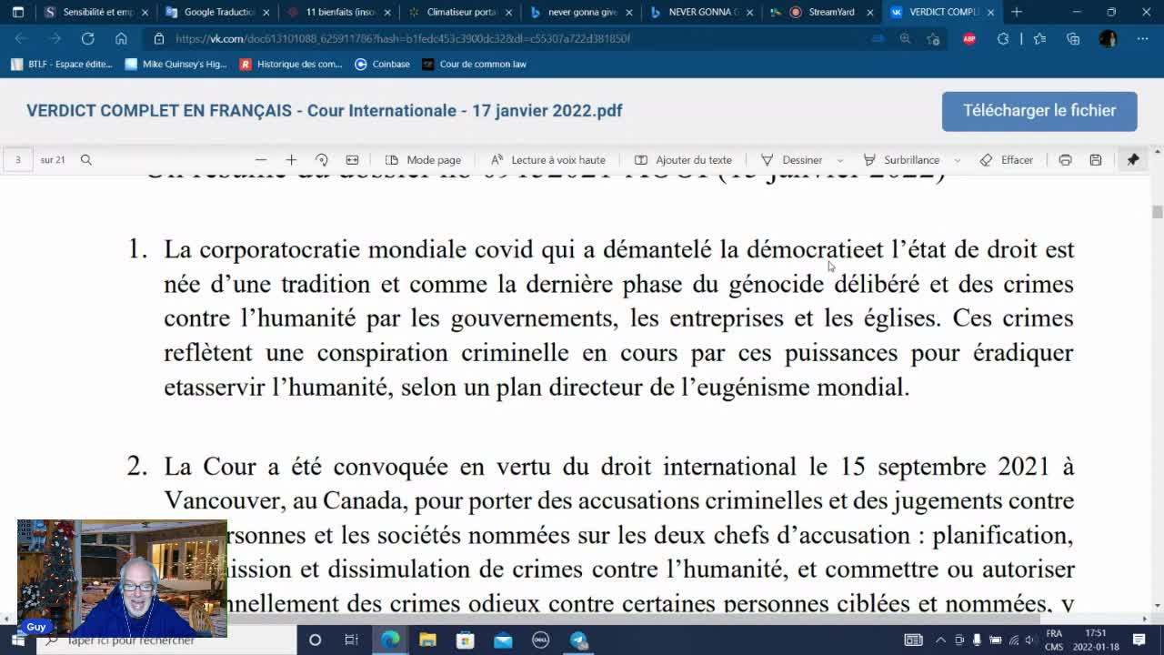Viewport: 1164px width, 655px height.
Task: Open Dell app from taskbar
Action: pos(540,640)
